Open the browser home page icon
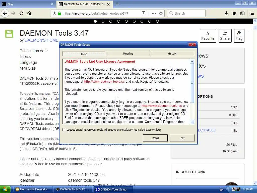 tap(29, 13)
